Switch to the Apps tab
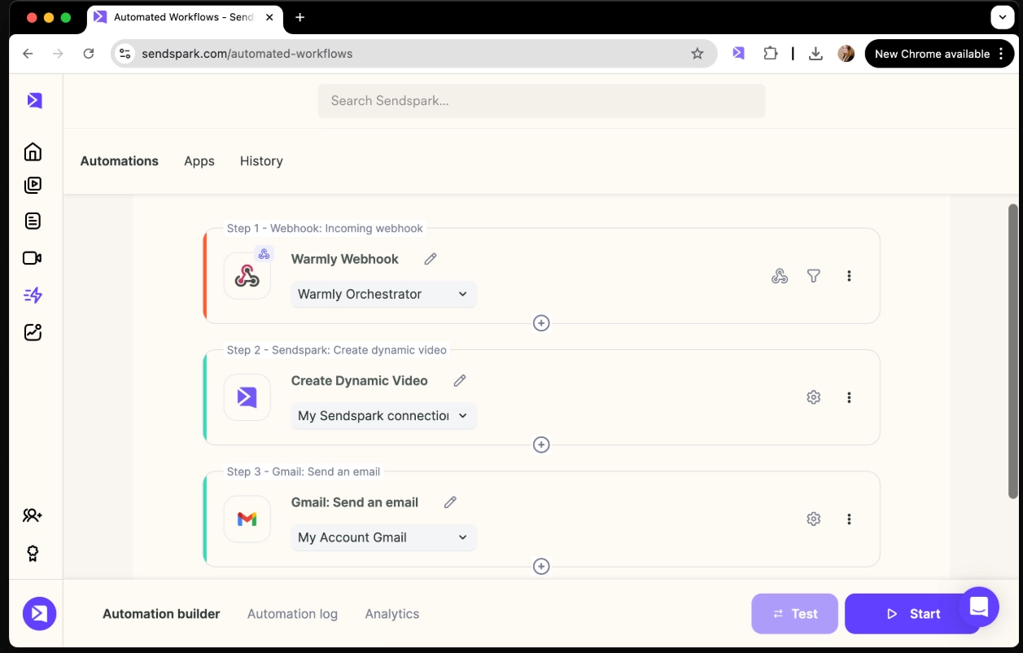 click(x=199, y=161)
